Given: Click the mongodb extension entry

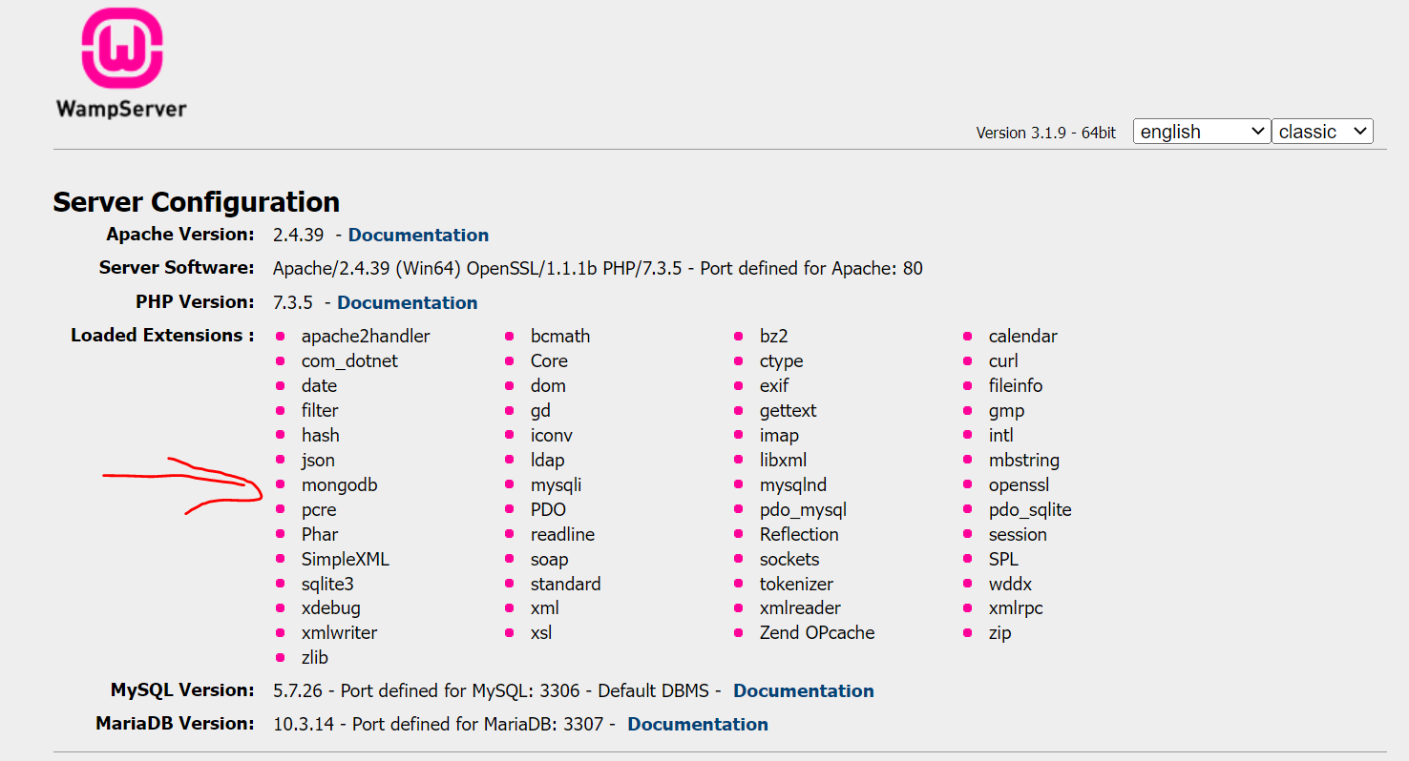Looking at the screenshot, I should tap(340, 484).
